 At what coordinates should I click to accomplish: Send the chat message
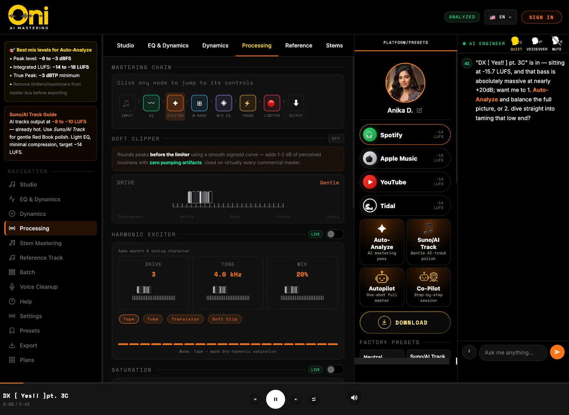(x=557, y=352)
